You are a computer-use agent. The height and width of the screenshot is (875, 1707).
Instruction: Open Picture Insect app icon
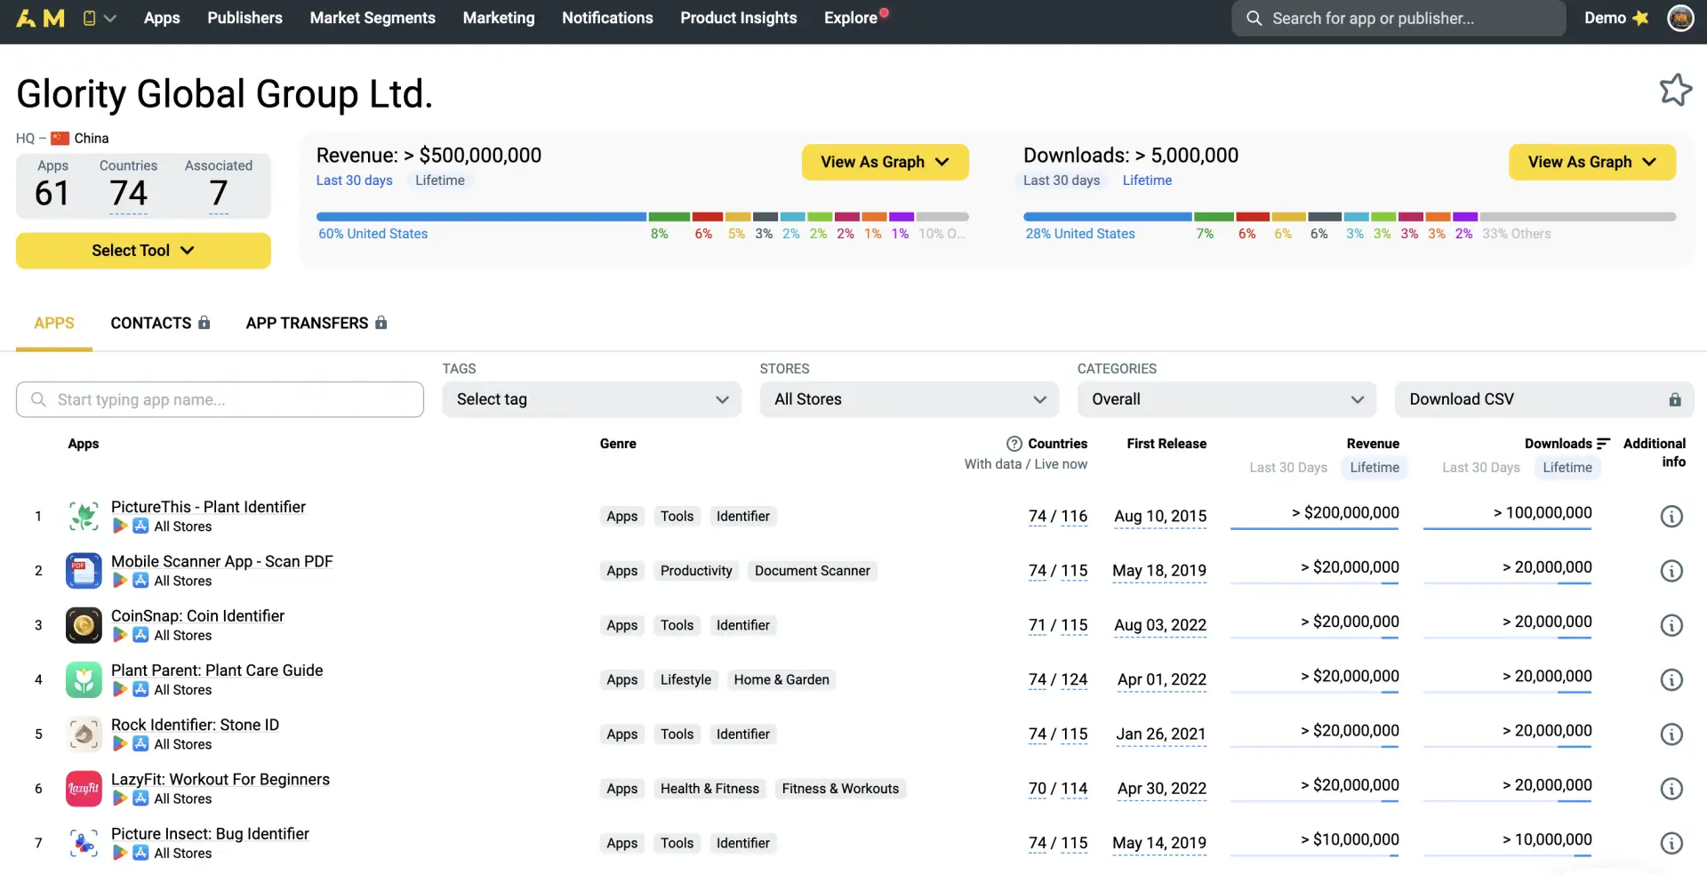coord(84,843)
